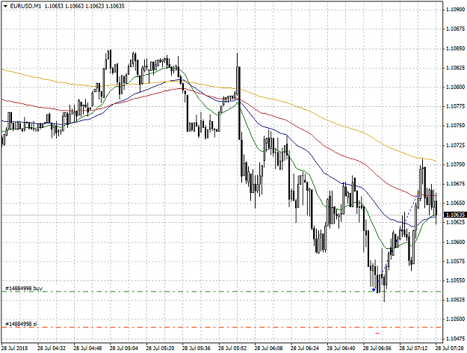The width and height of the screenshot is (467, 353).
Task: Click the current price tag 1.10635
Action: pos(455,215)
